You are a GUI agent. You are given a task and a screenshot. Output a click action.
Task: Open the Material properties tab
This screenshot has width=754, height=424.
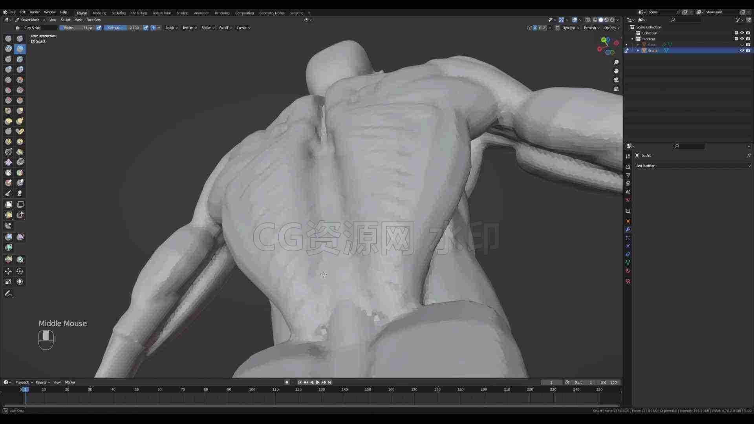point(628,271)
